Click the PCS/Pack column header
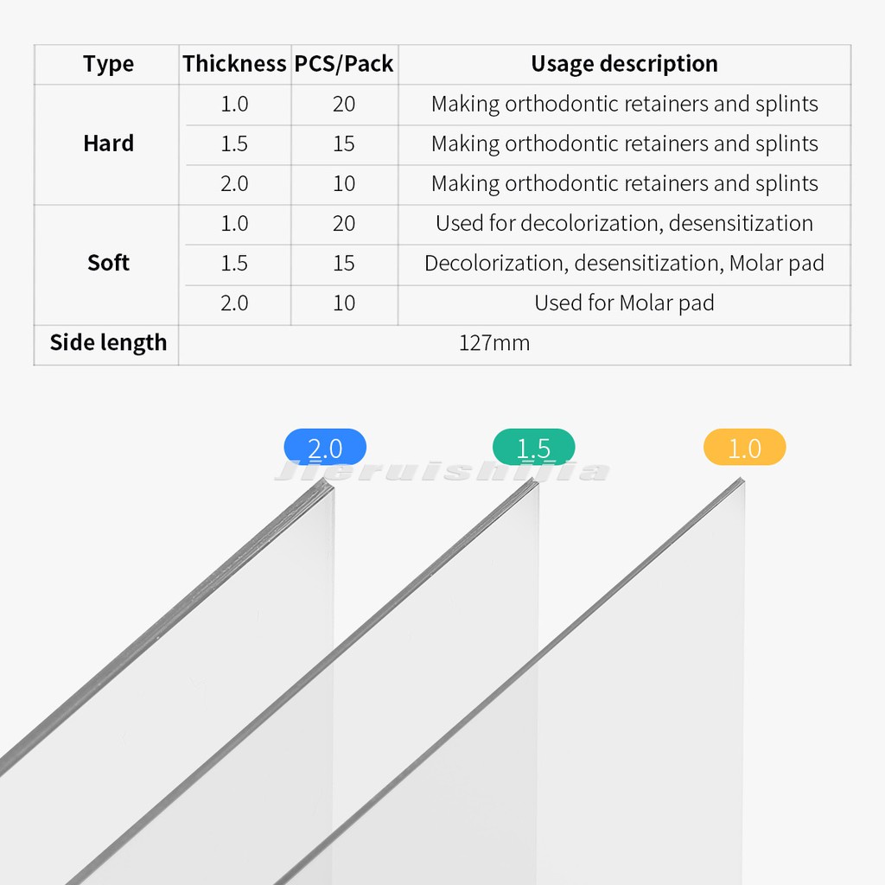 point(344,64)
